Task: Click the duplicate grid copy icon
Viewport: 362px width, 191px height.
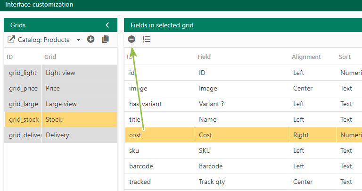Action: point(106,39)
